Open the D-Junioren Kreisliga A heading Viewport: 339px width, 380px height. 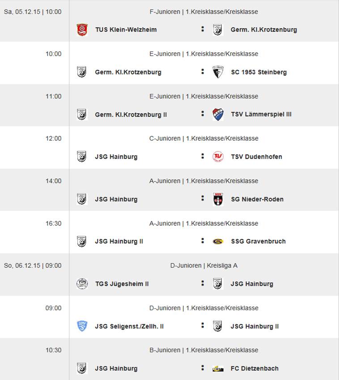click(203, 266)
